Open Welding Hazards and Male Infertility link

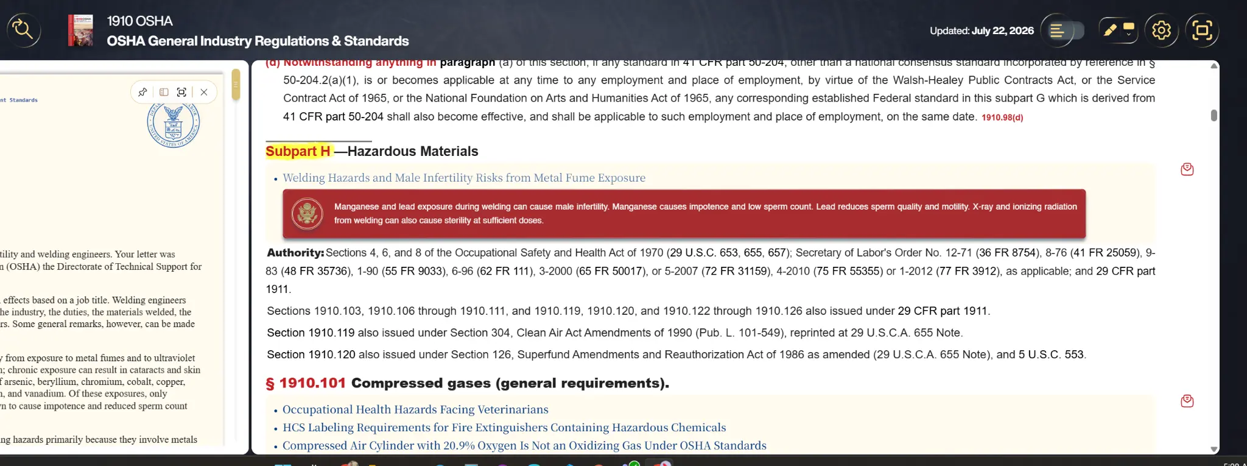(x=464, y=178)
